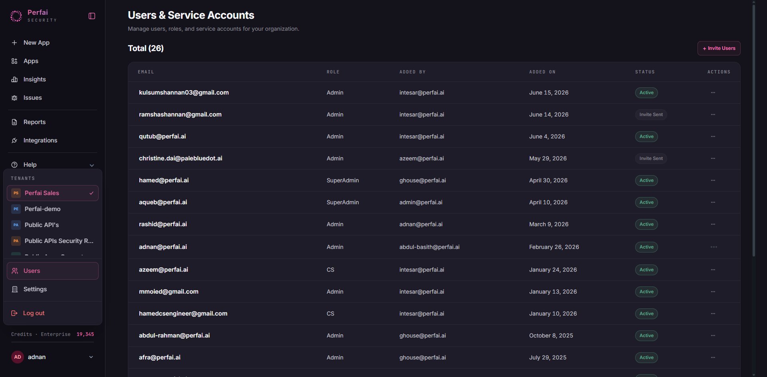Viewport: 767px width, 377px height.
Task: Expand the Help menu chevron
Action: (92, 165)
